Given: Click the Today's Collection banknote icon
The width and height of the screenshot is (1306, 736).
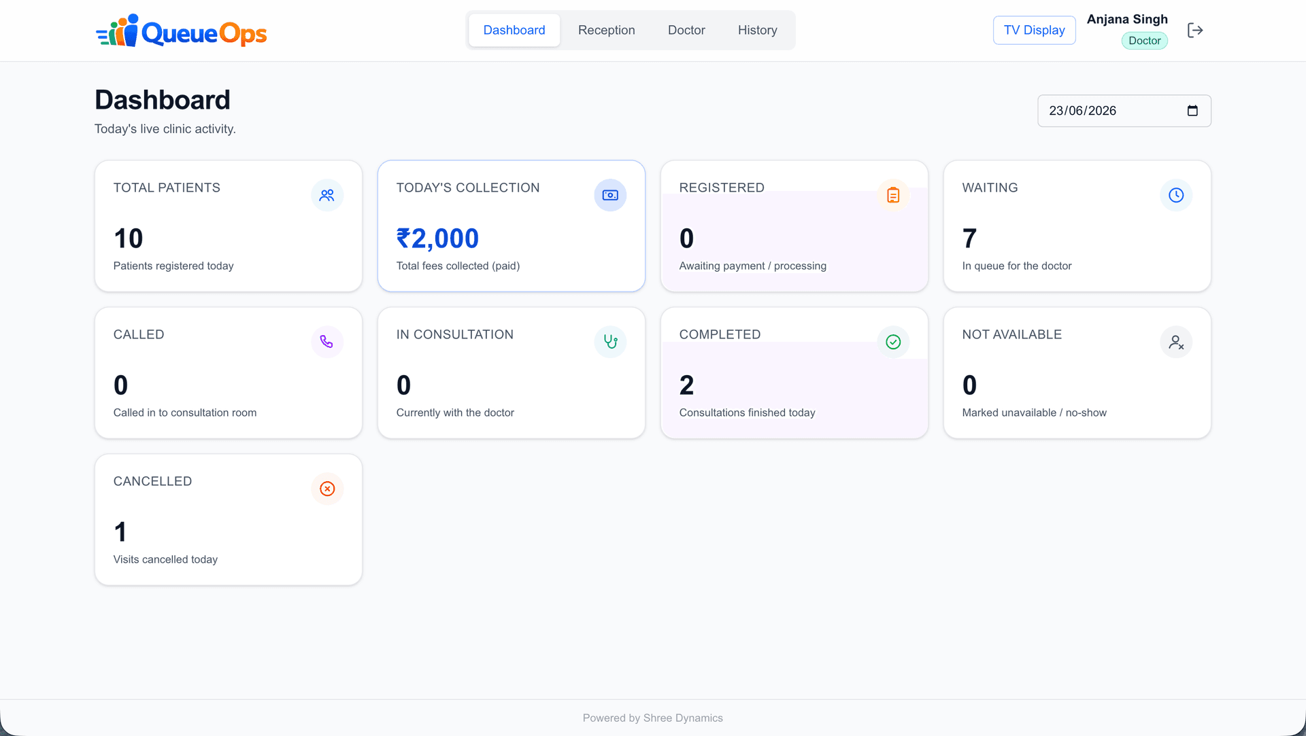Looking at the screenshot, I should 610,195.
